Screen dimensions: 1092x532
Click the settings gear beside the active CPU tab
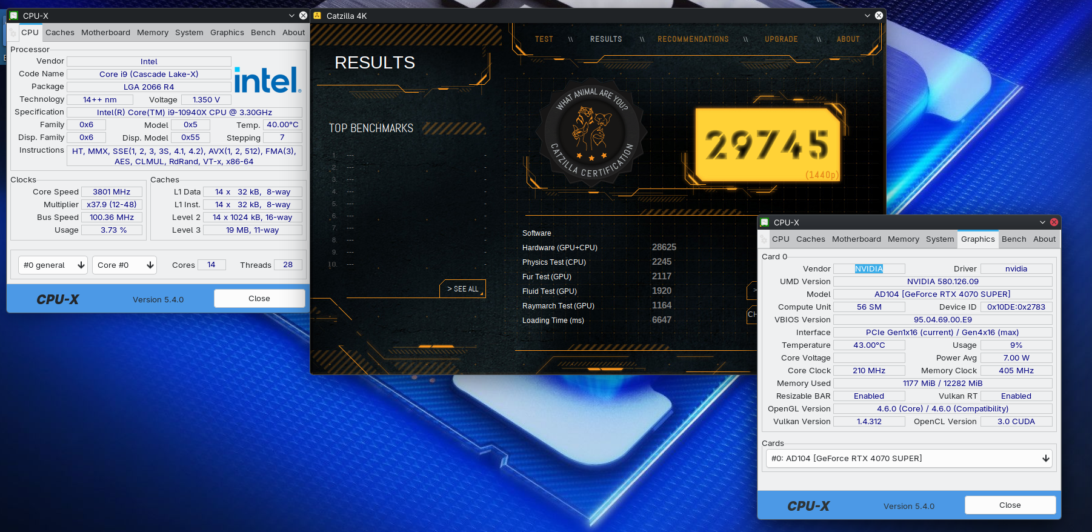13,33
